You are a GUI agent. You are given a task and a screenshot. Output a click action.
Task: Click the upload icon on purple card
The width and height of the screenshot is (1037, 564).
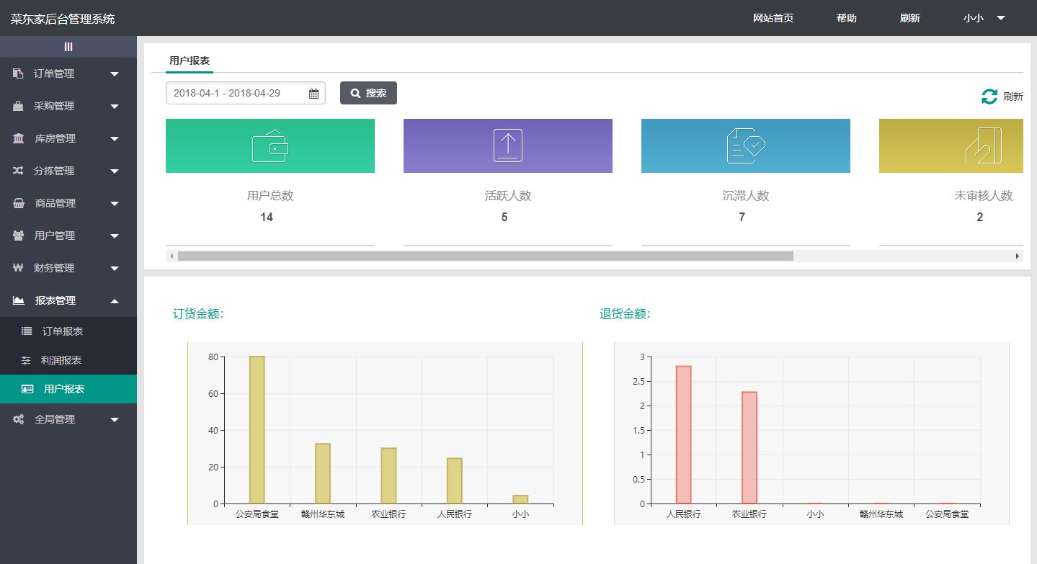point(508,146)
